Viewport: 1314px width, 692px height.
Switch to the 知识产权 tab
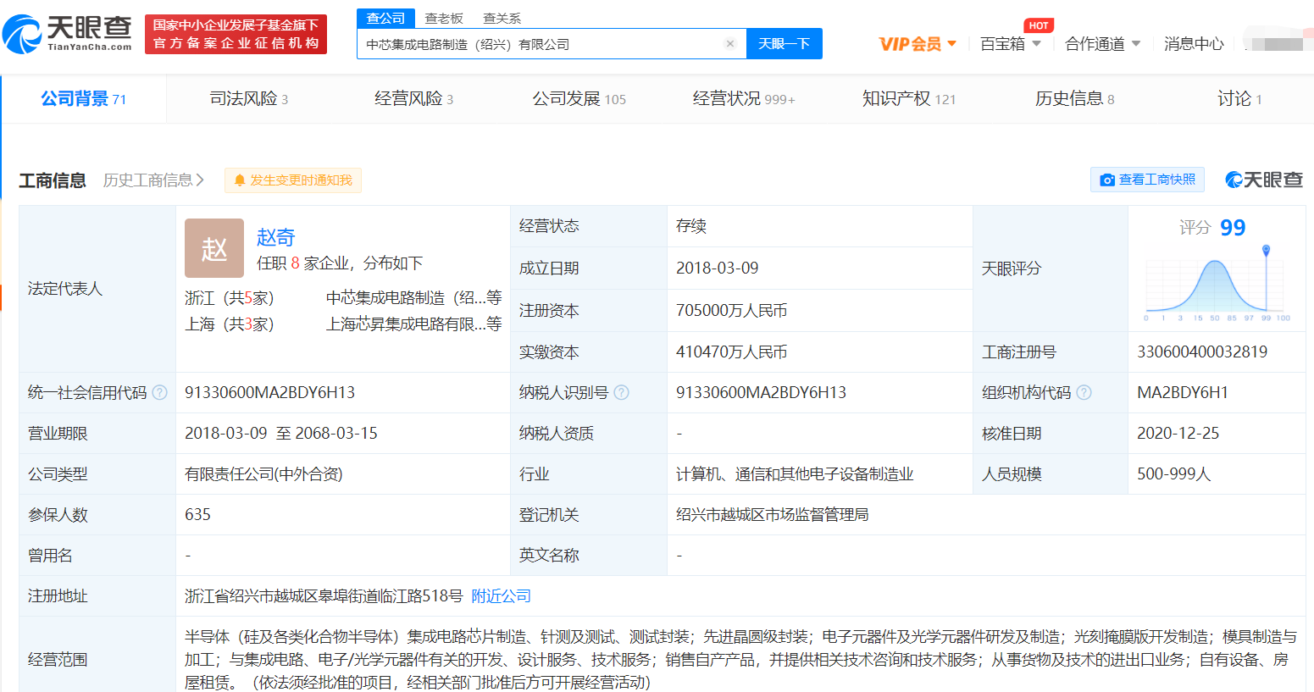pyautogui.click(x=909, y=99)
